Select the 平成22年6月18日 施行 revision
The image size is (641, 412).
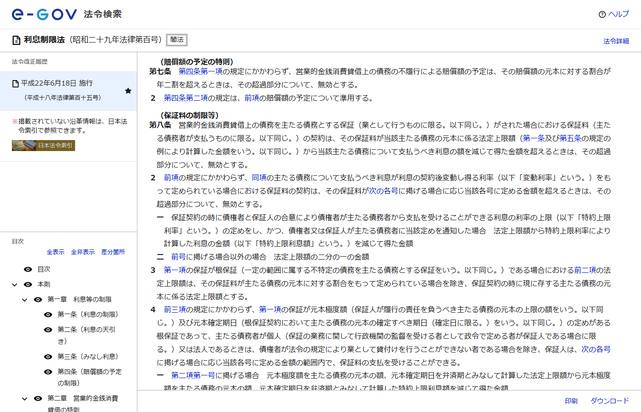69,91
